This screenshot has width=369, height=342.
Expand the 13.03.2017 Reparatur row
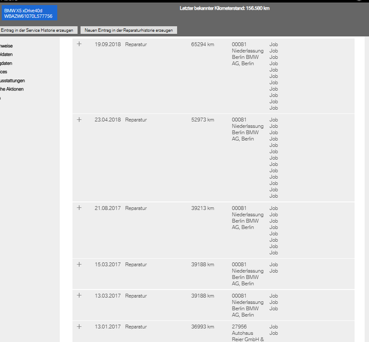click(x=79, y=295)
